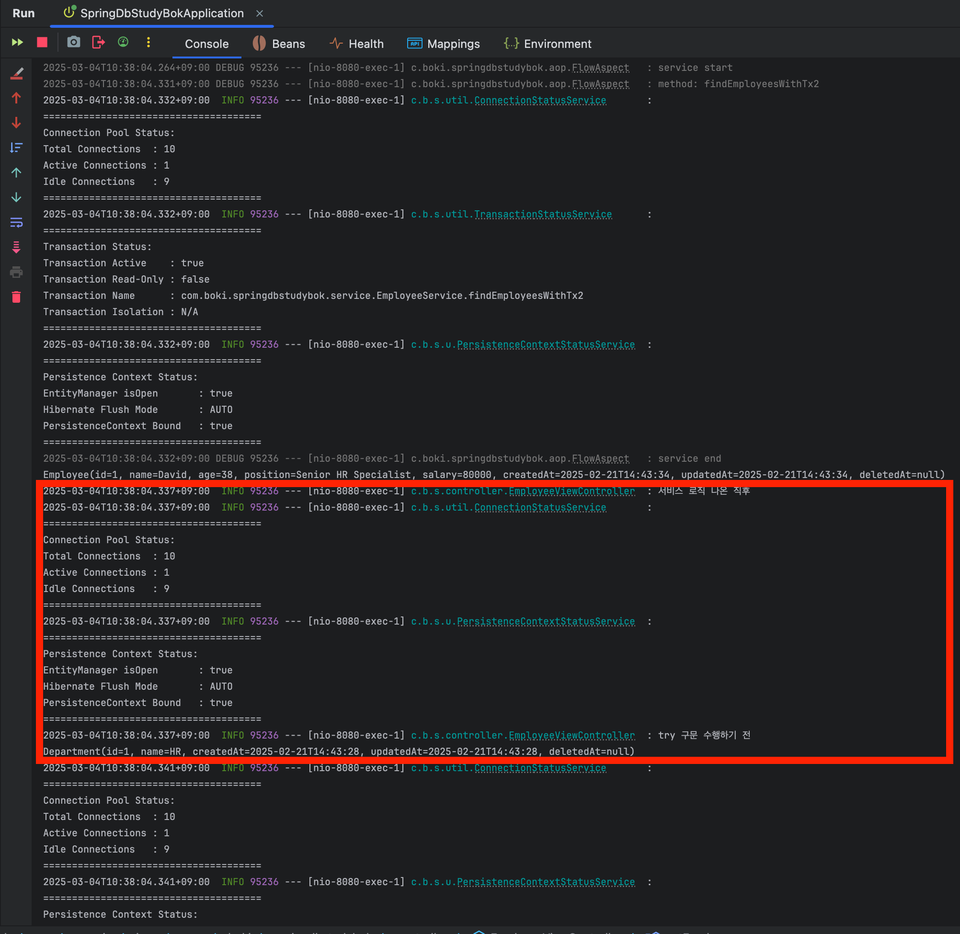
Task: Click the camera thread dump icon
Action: tap(74, 43)
